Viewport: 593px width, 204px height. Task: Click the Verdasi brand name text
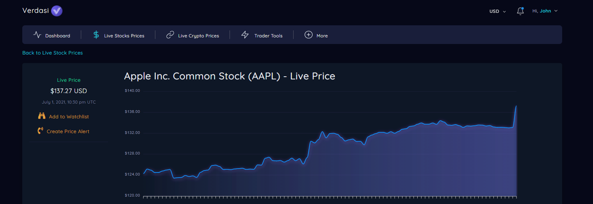[x=36, y=11]
